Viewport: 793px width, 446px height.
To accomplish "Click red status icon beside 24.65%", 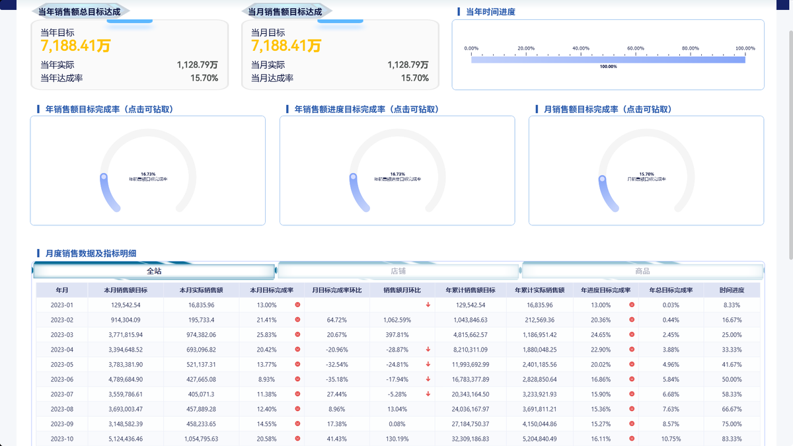I will coord(632,334).
